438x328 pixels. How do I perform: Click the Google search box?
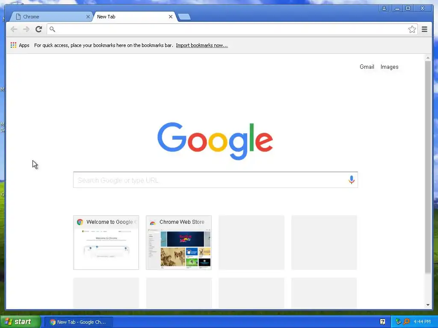[216, 180]
